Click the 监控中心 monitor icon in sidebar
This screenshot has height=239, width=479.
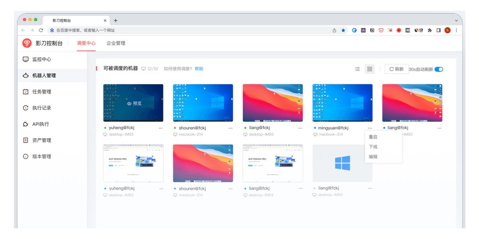(26, 59)
